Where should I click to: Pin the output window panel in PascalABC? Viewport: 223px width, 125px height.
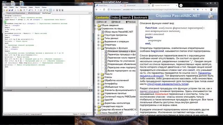pyautogui.click(x=90, y=90)
